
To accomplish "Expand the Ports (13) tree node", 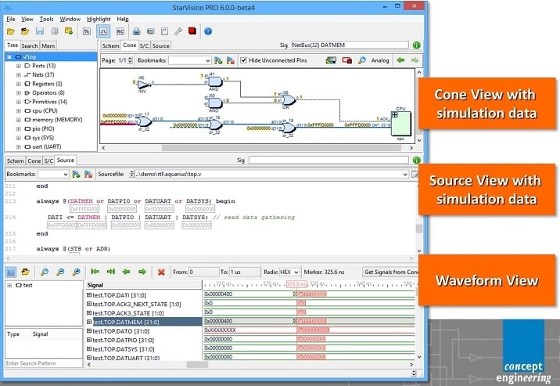I will [18, 66].
